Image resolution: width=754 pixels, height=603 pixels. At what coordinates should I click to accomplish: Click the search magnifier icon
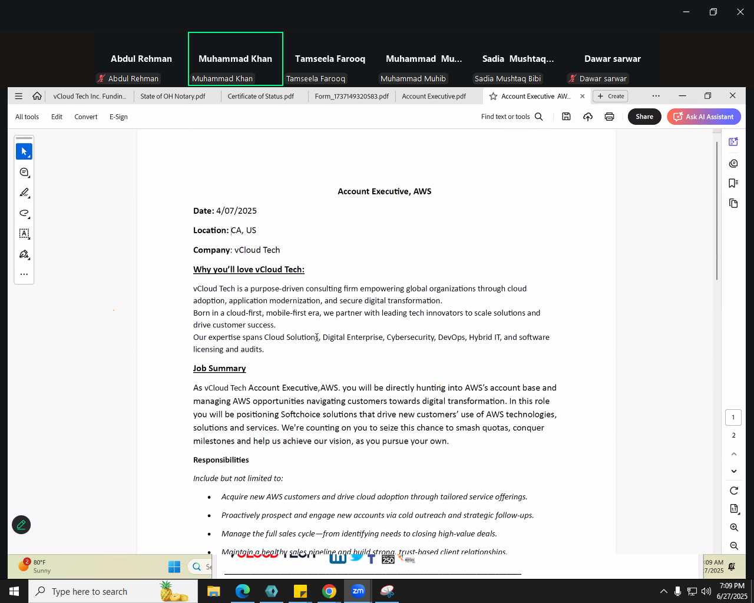(539, 117)
